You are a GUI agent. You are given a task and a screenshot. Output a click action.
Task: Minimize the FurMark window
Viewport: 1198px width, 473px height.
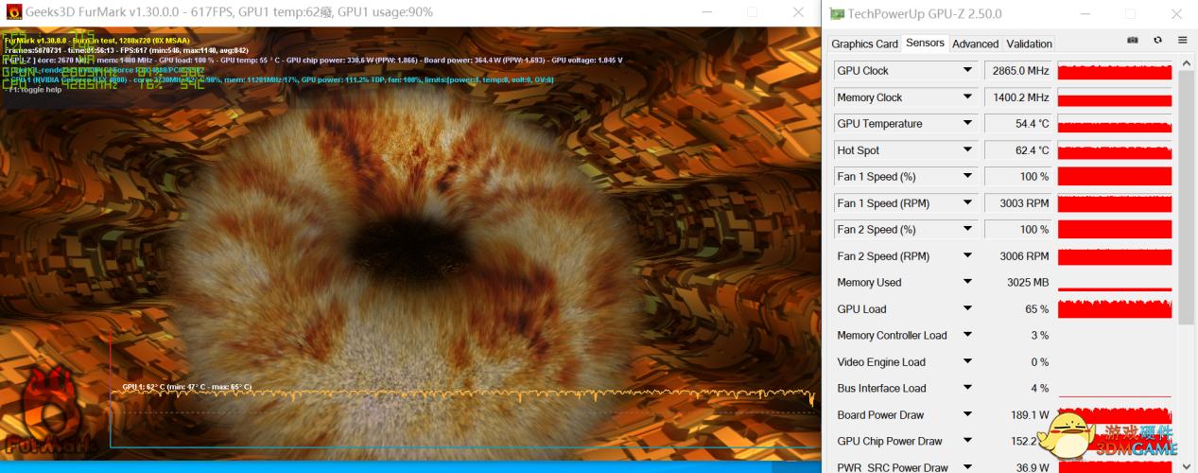(707, 12)
